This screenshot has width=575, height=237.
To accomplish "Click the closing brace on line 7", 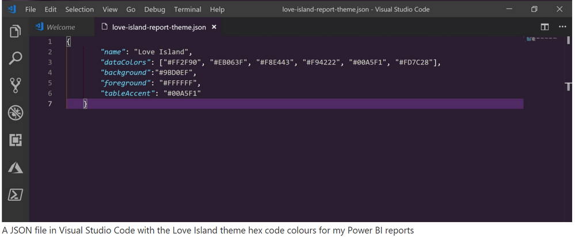I will point(85,104).
